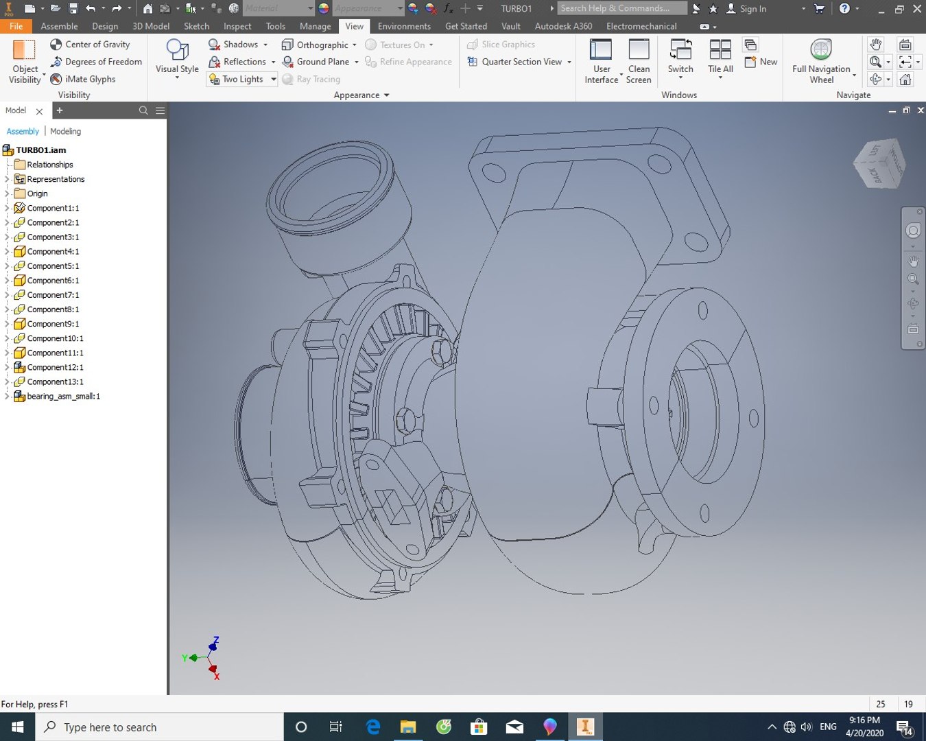Screen dimensions: 926x741
Task: Click the Switch windows button
Action: (680, 58)
